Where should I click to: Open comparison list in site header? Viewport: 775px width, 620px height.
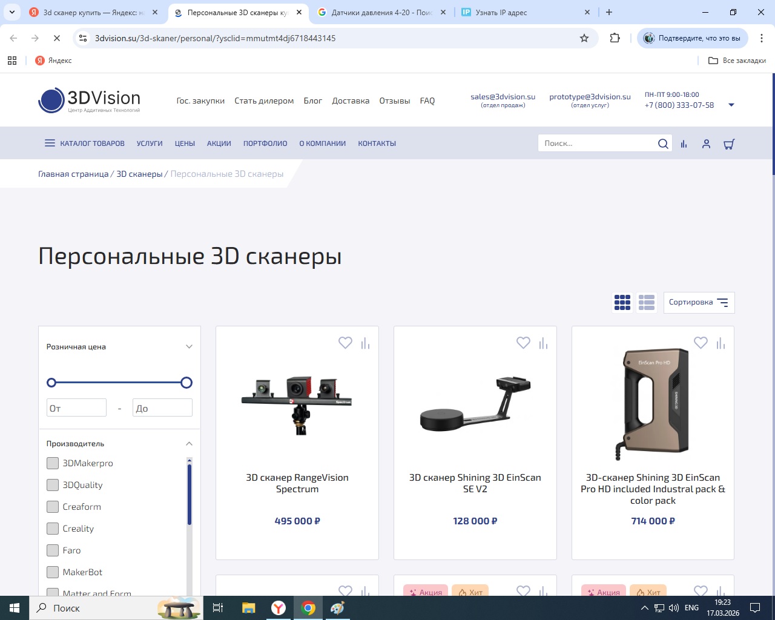coord(684,144)
